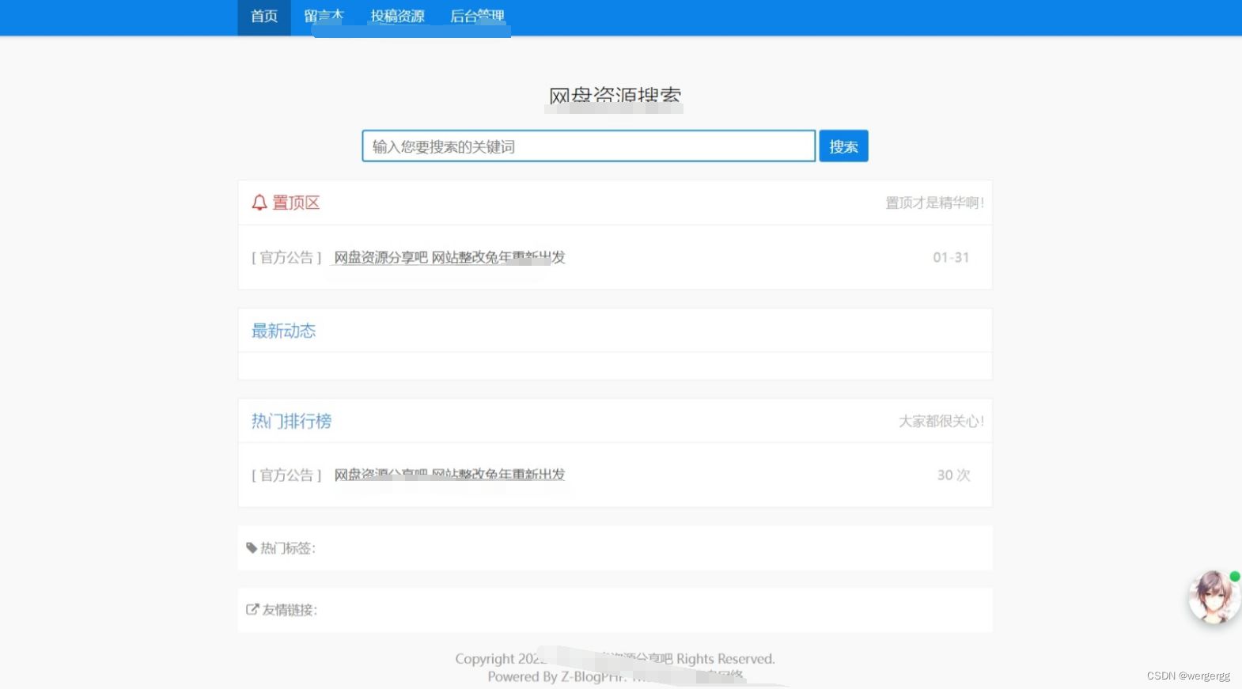Click the 热门标签 label
Image resolution: width=1242 pixels, height=689 pixels.
pos(288,547)
